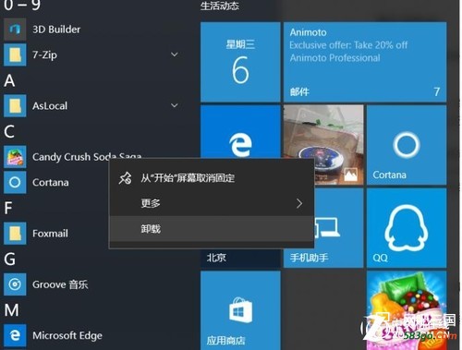Screen dimensions: 462x350
Task: Click the AsLocal text label
Action: tap(50, 106)
